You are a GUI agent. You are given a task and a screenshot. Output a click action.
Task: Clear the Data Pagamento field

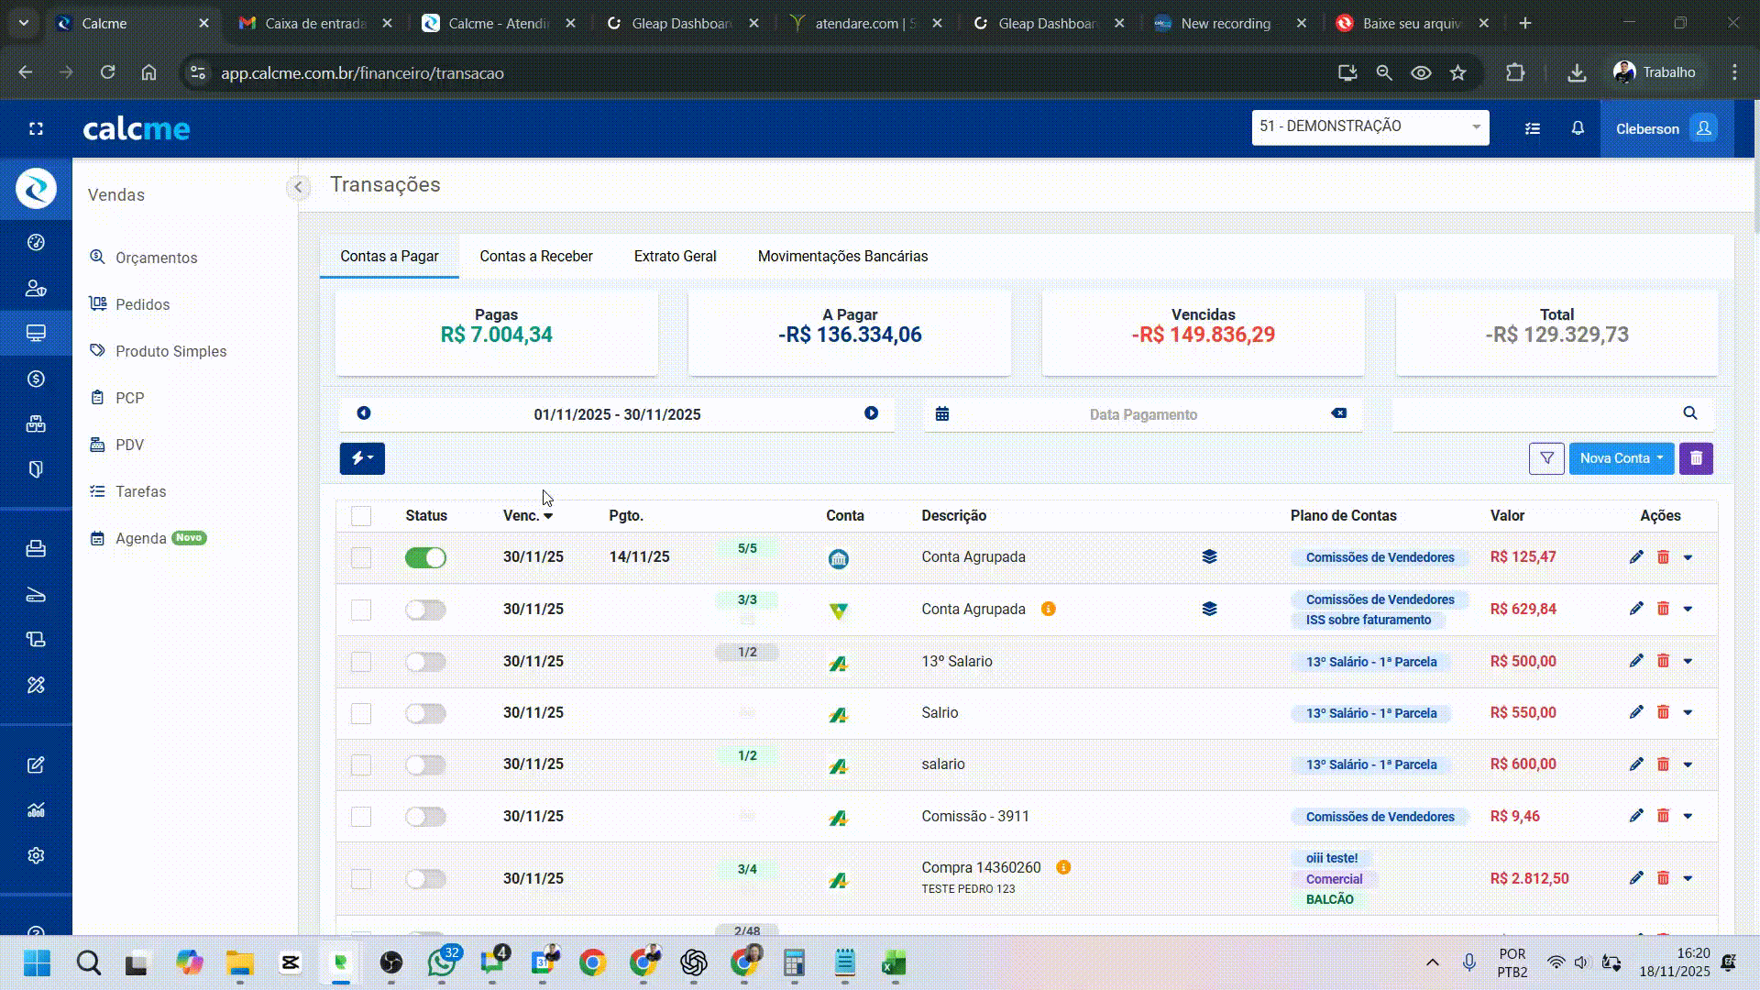[1339, 413]
